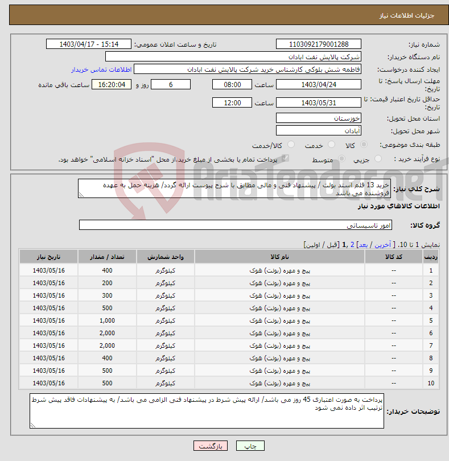Image resolution: width=449 pixels, height=461 pixels.
Task: Click the چاپ print button
Action: 250,446
